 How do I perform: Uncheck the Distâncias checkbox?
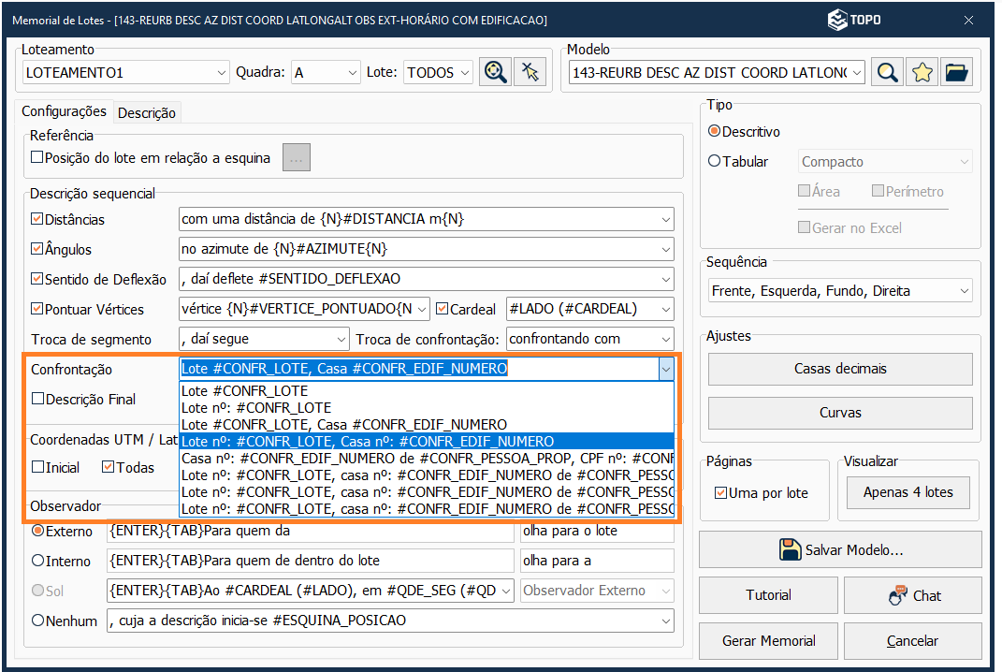[37, 220]
